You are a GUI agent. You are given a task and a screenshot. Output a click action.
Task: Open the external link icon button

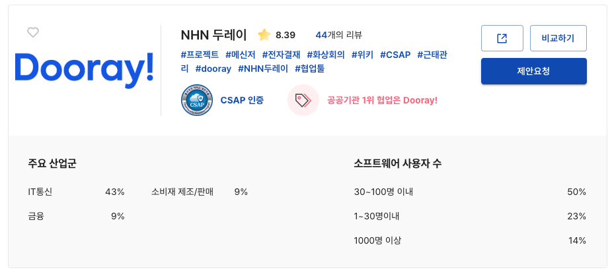point(502,38)
